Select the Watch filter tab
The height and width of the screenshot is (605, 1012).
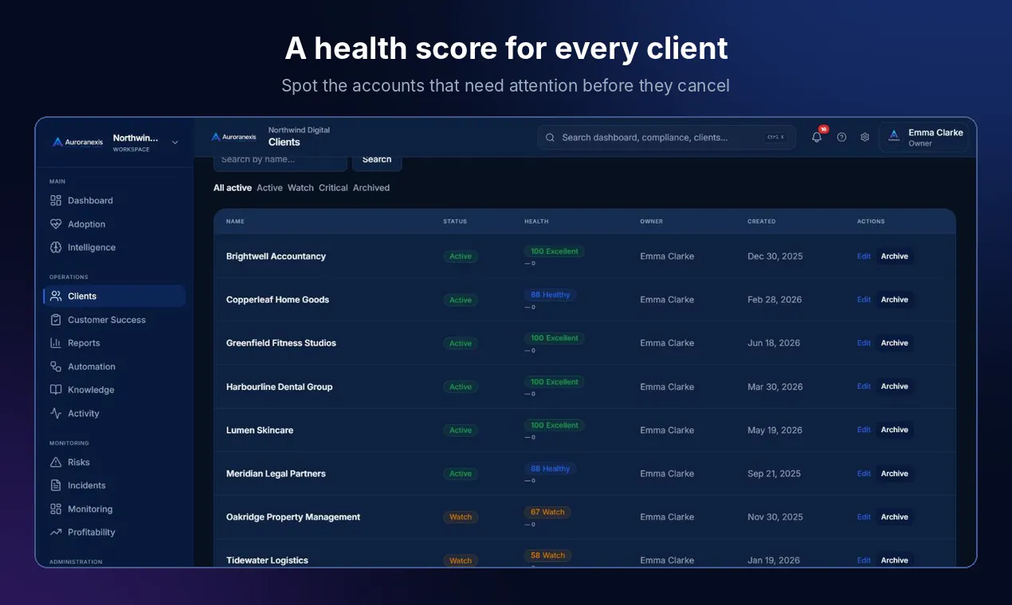coord(300,188)
